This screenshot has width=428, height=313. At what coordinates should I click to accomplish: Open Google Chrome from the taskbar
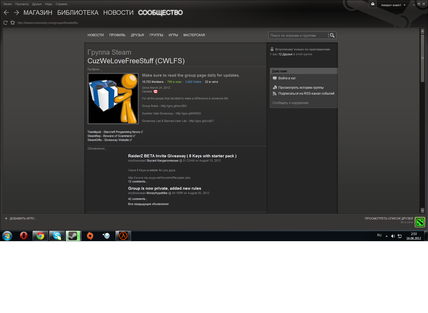coord(40,236)
